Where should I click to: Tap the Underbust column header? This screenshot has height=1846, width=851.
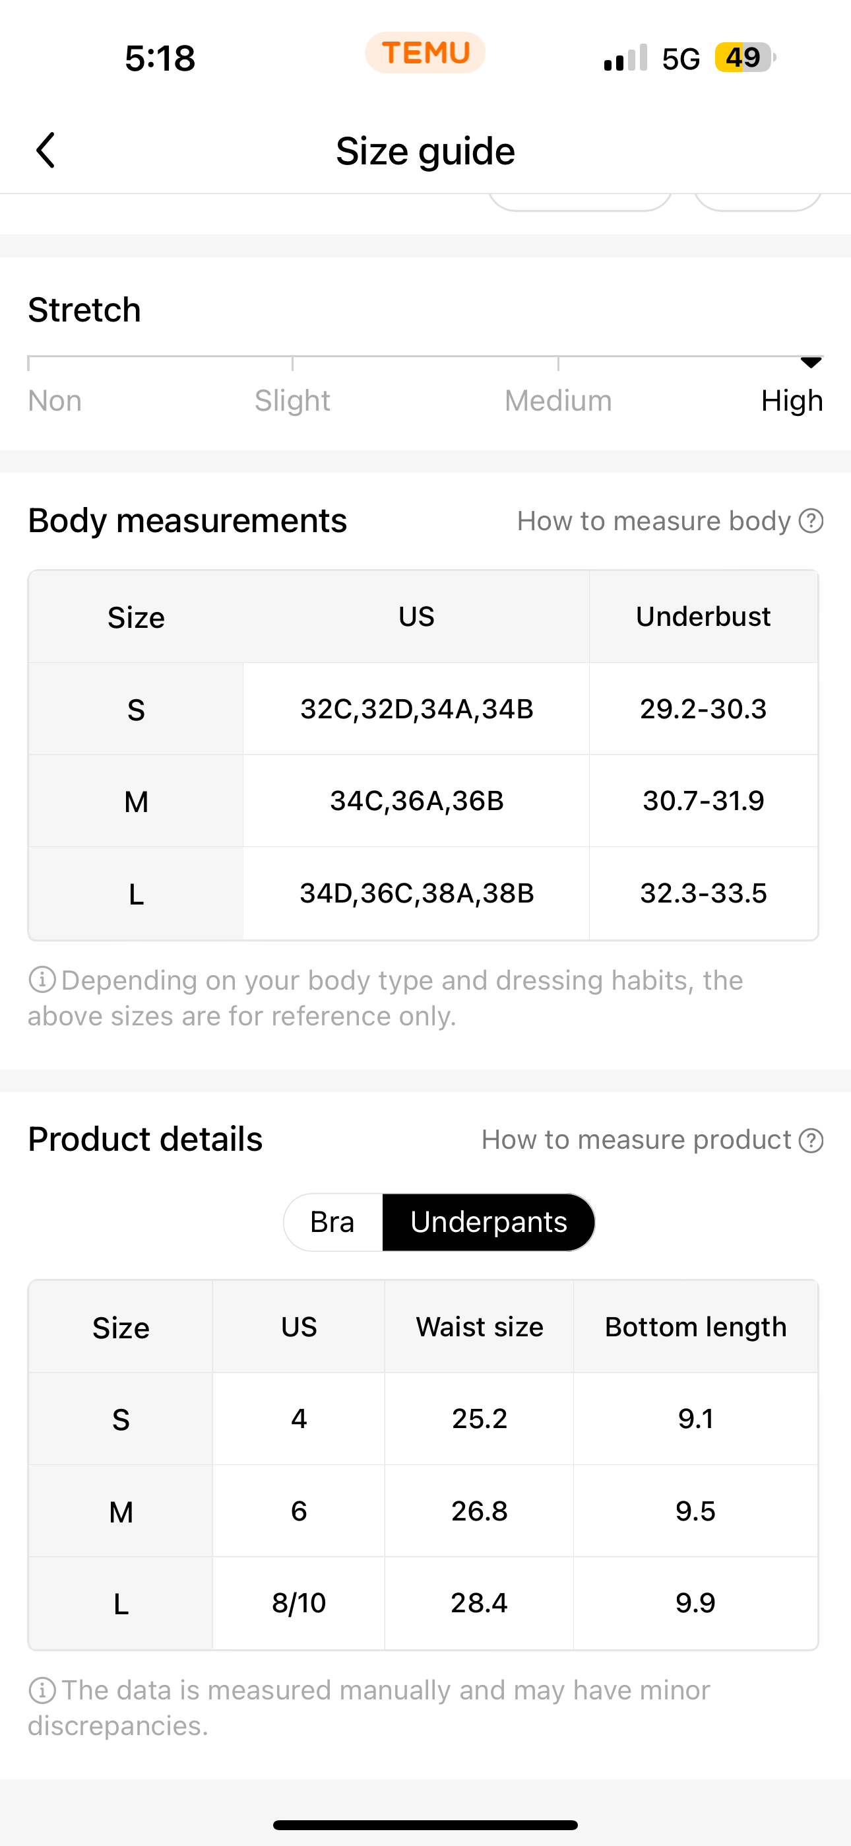click(703, 616)
